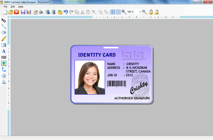213x140 pixels.
Task: Select the Line drawing tool
Action: 4,26
